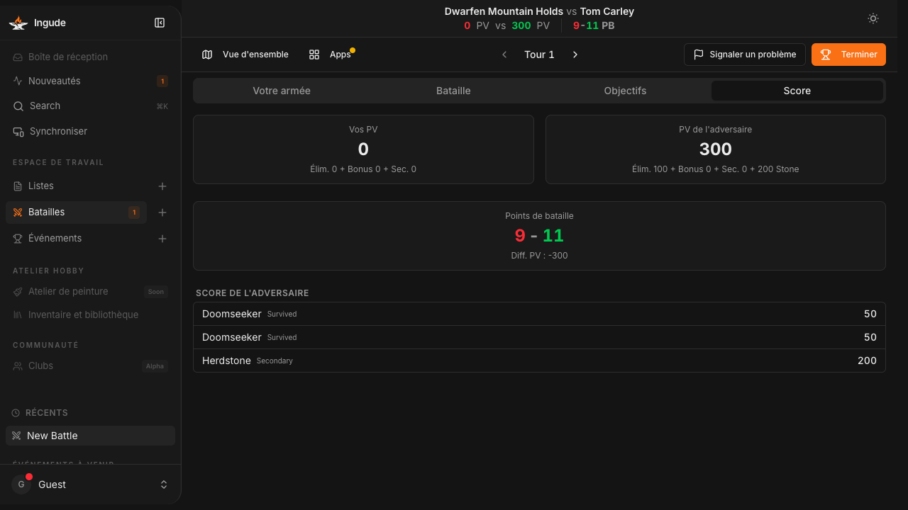Go to next turn arrow

575,55
